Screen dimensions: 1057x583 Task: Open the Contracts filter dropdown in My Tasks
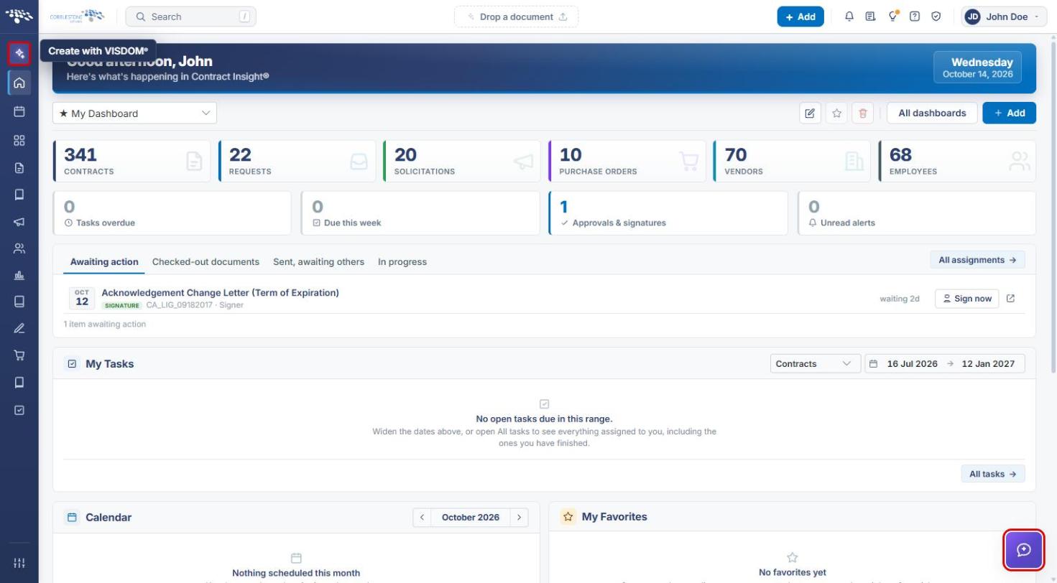815,364
